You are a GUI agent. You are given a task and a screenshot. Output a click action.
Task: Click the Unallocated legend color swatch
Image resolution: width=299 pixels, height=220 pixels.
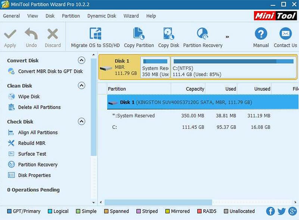[x=226, y=211]
